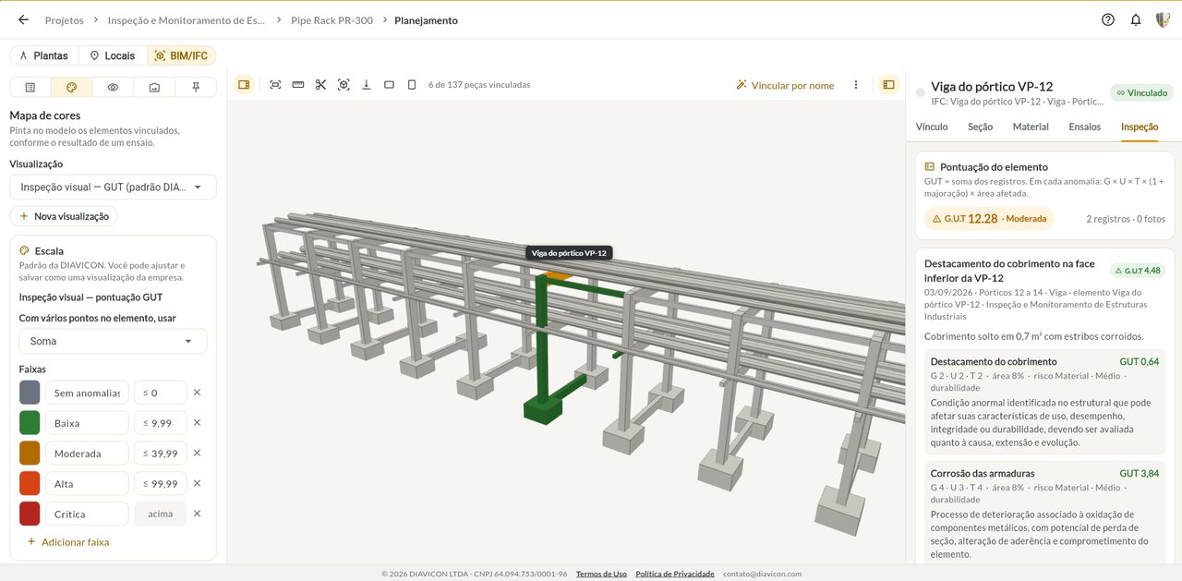
Task: Open the Ensaios tab
Action: point(1085,127)
